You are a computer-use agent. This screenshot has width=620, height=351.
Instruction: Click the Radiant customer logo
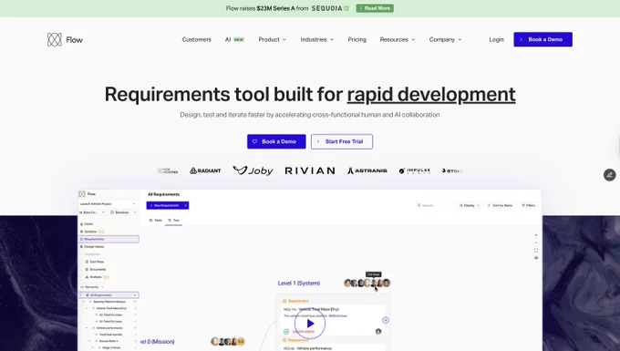tap(205, 170)
